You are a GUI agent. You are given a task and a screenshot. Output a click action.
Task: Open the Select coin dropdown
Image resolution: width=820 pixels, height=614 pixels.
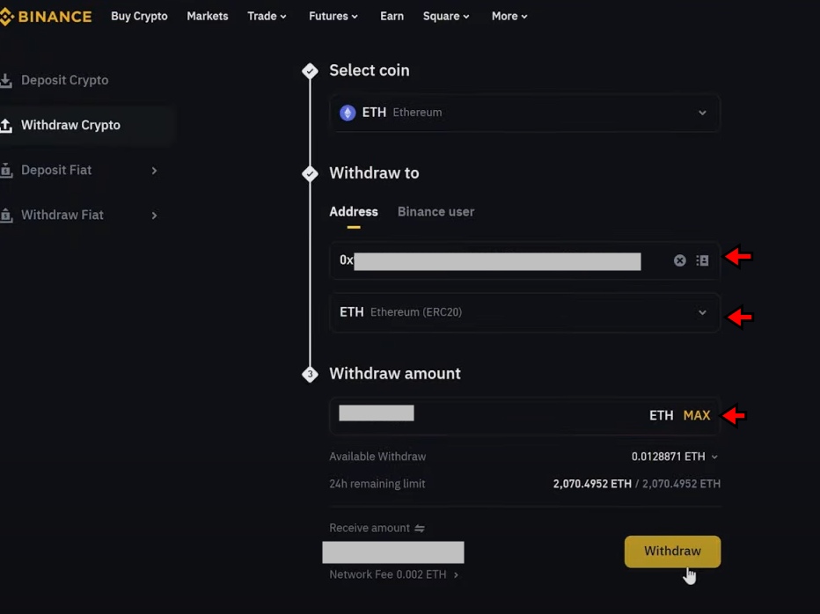pos(524,113)
